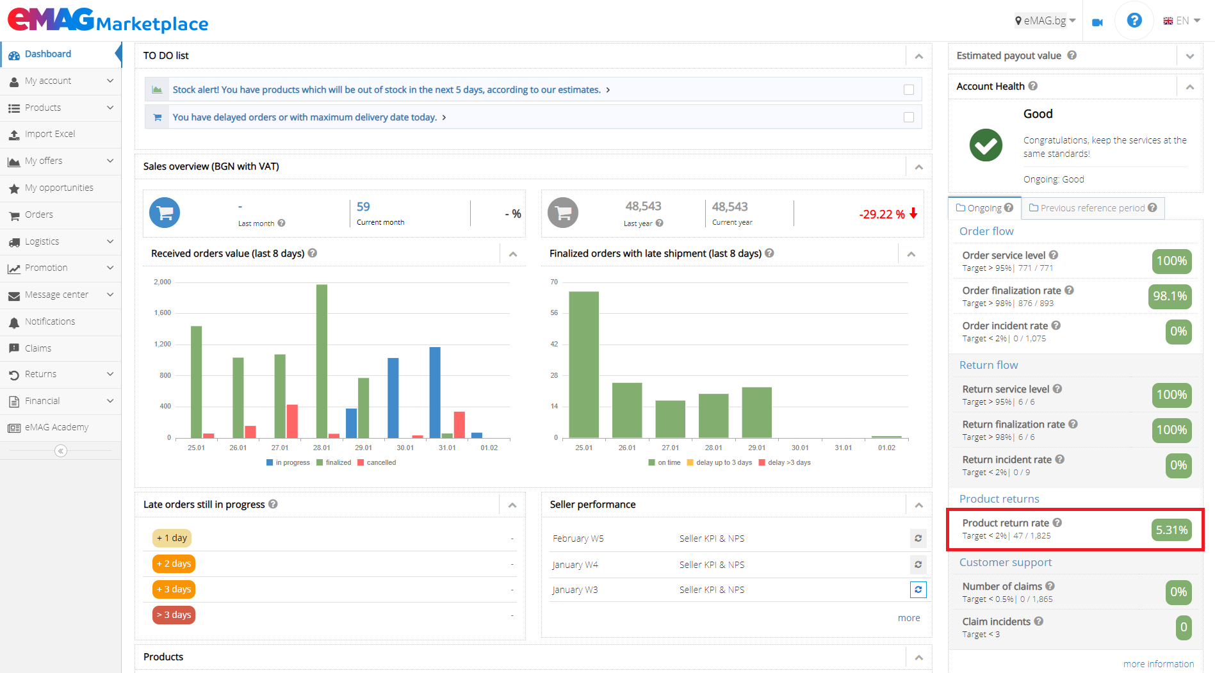The image size is (1215, 673).
Task: Open the help question mark icon
Action: [1134, 20]
